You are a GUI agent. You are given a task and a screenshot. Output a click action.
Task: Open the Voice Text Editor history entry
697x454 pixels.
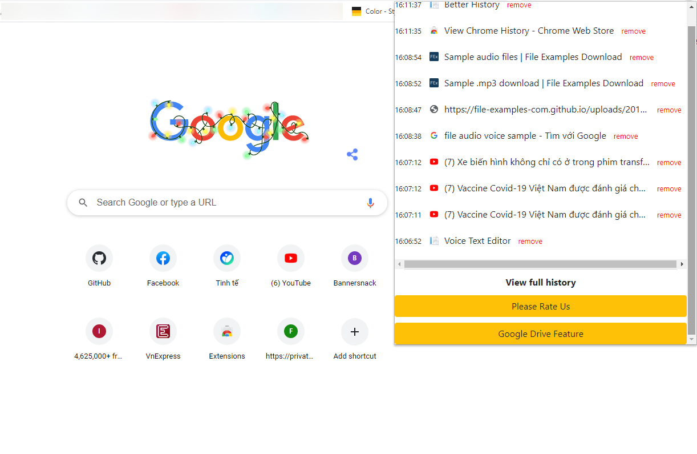point(477,241)
